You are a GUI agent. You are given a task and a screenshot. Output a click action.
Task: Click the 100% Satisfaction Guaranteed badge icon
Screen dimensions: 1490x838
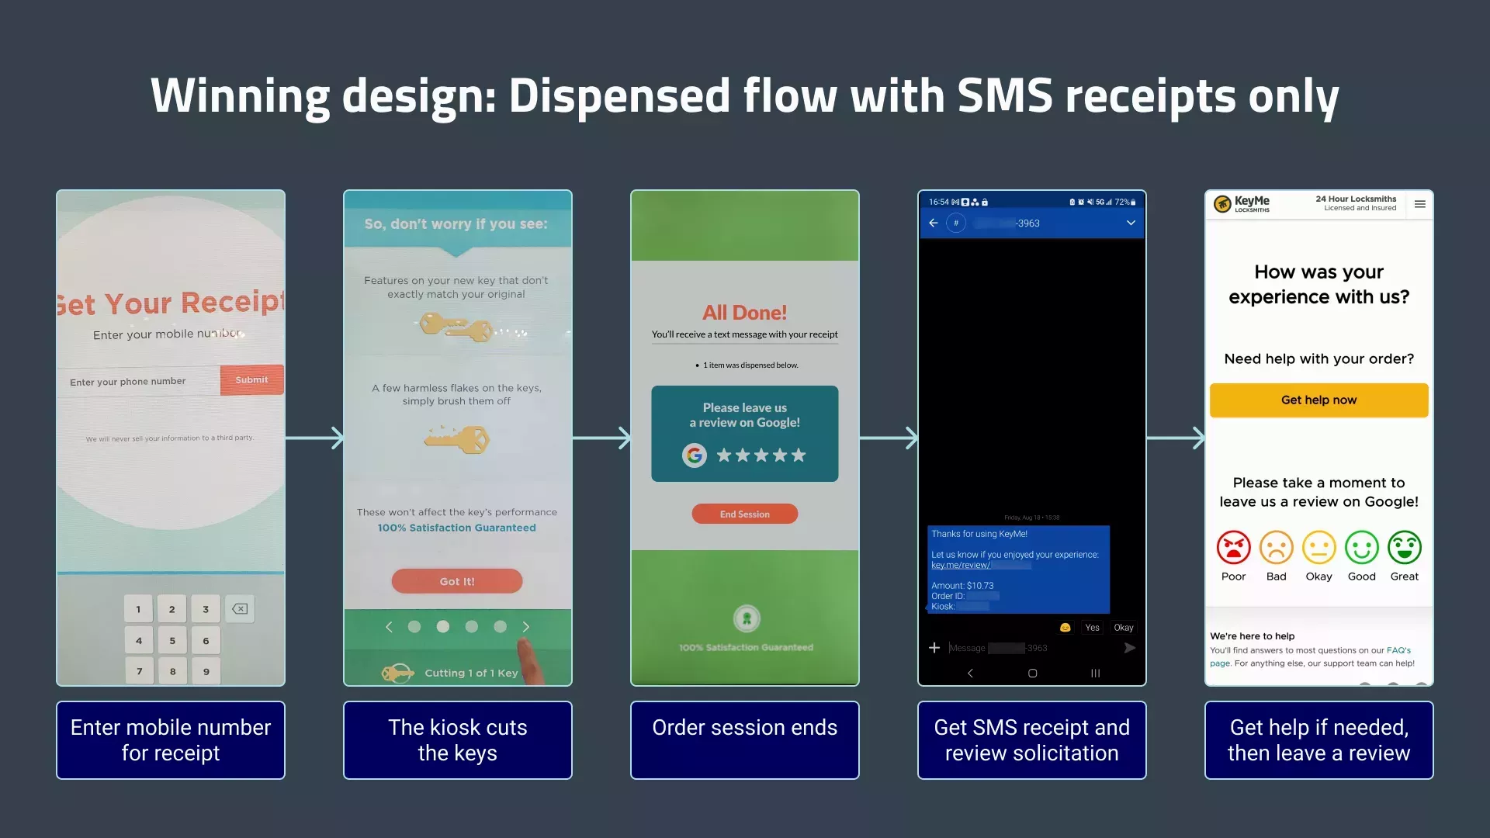(745, 618)
